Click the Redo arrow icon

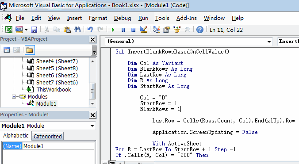(x=100, y=30)
